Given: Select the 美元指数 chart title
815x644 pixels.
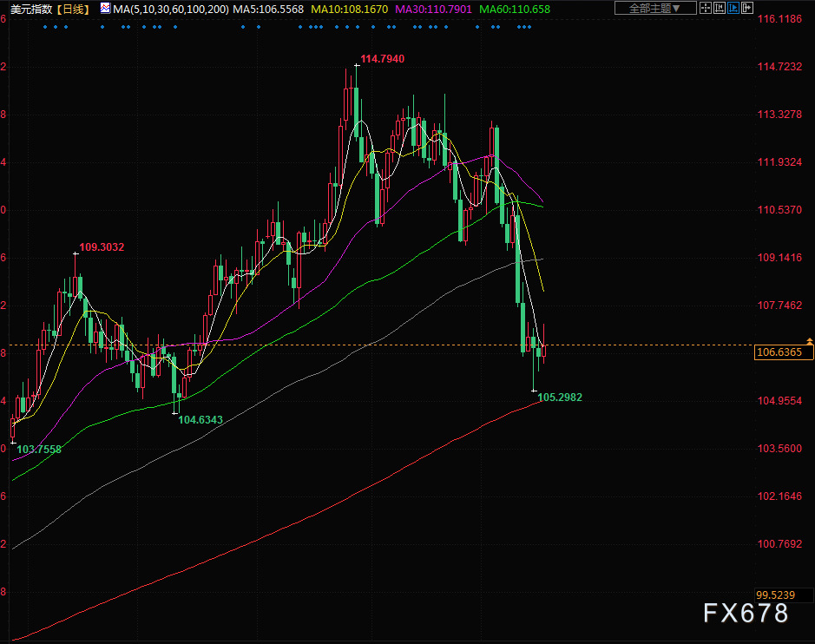Looking at the screenshot, I should [x=31, y=9].
